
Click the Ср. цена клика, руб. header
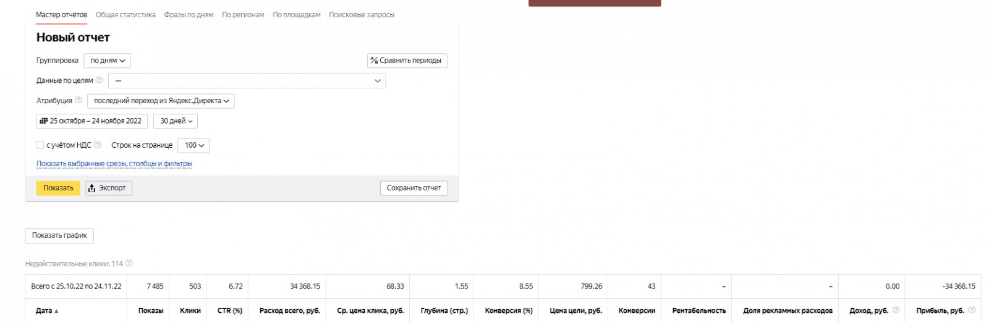point(370,311)
